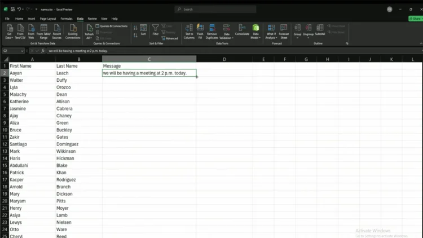The width and height of the screenshot is (423, 238).
Task: Click Consolidate tool
Action: click(x=242, y=30)
